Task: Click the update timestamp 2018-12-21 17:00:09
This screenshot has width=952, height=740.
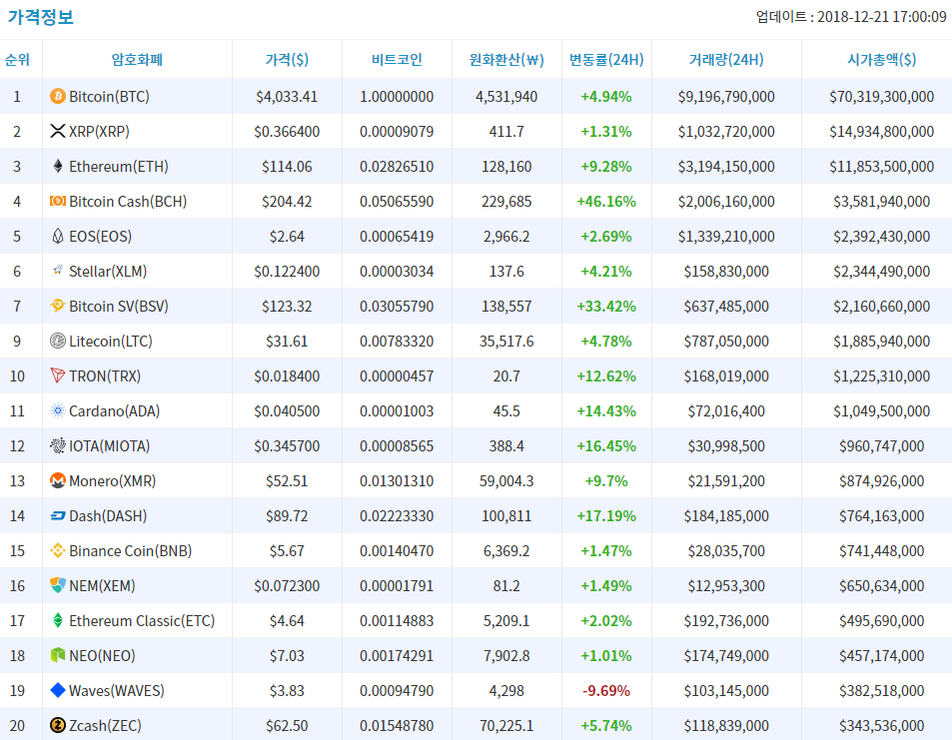Action: coord(881,16)
